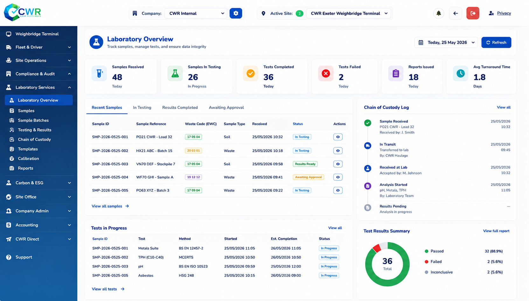View sample SMP-2026-0525-005 with eye icon
This screenshot has width=529, height=301.
point(338,190)
